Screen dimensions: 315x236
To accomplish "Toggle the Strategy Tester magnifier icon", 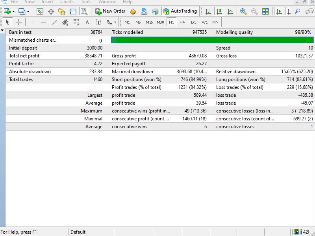I will [x=84, y=11].
